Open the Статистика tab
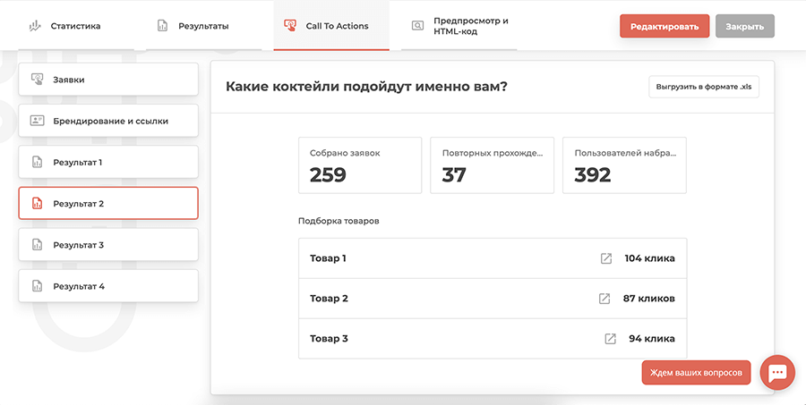The width and height of the screenshot is (806, 405). (x=75, y=26)
